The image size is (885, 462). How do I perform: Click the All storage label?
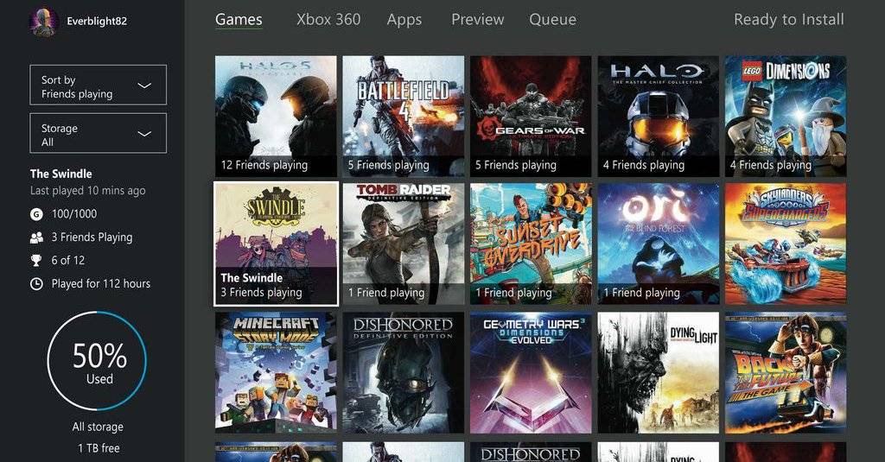pyautogui.click(x=98, y=427)
